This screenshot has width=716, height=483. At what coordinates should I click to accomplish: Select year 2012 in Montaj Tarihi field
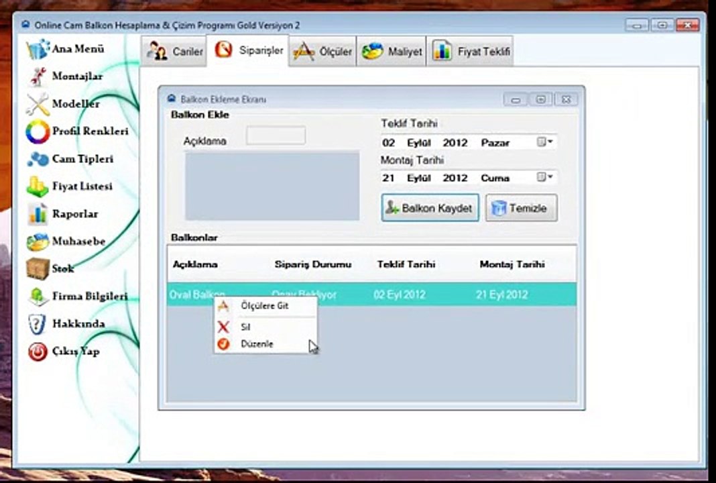[x=455, y=178]
